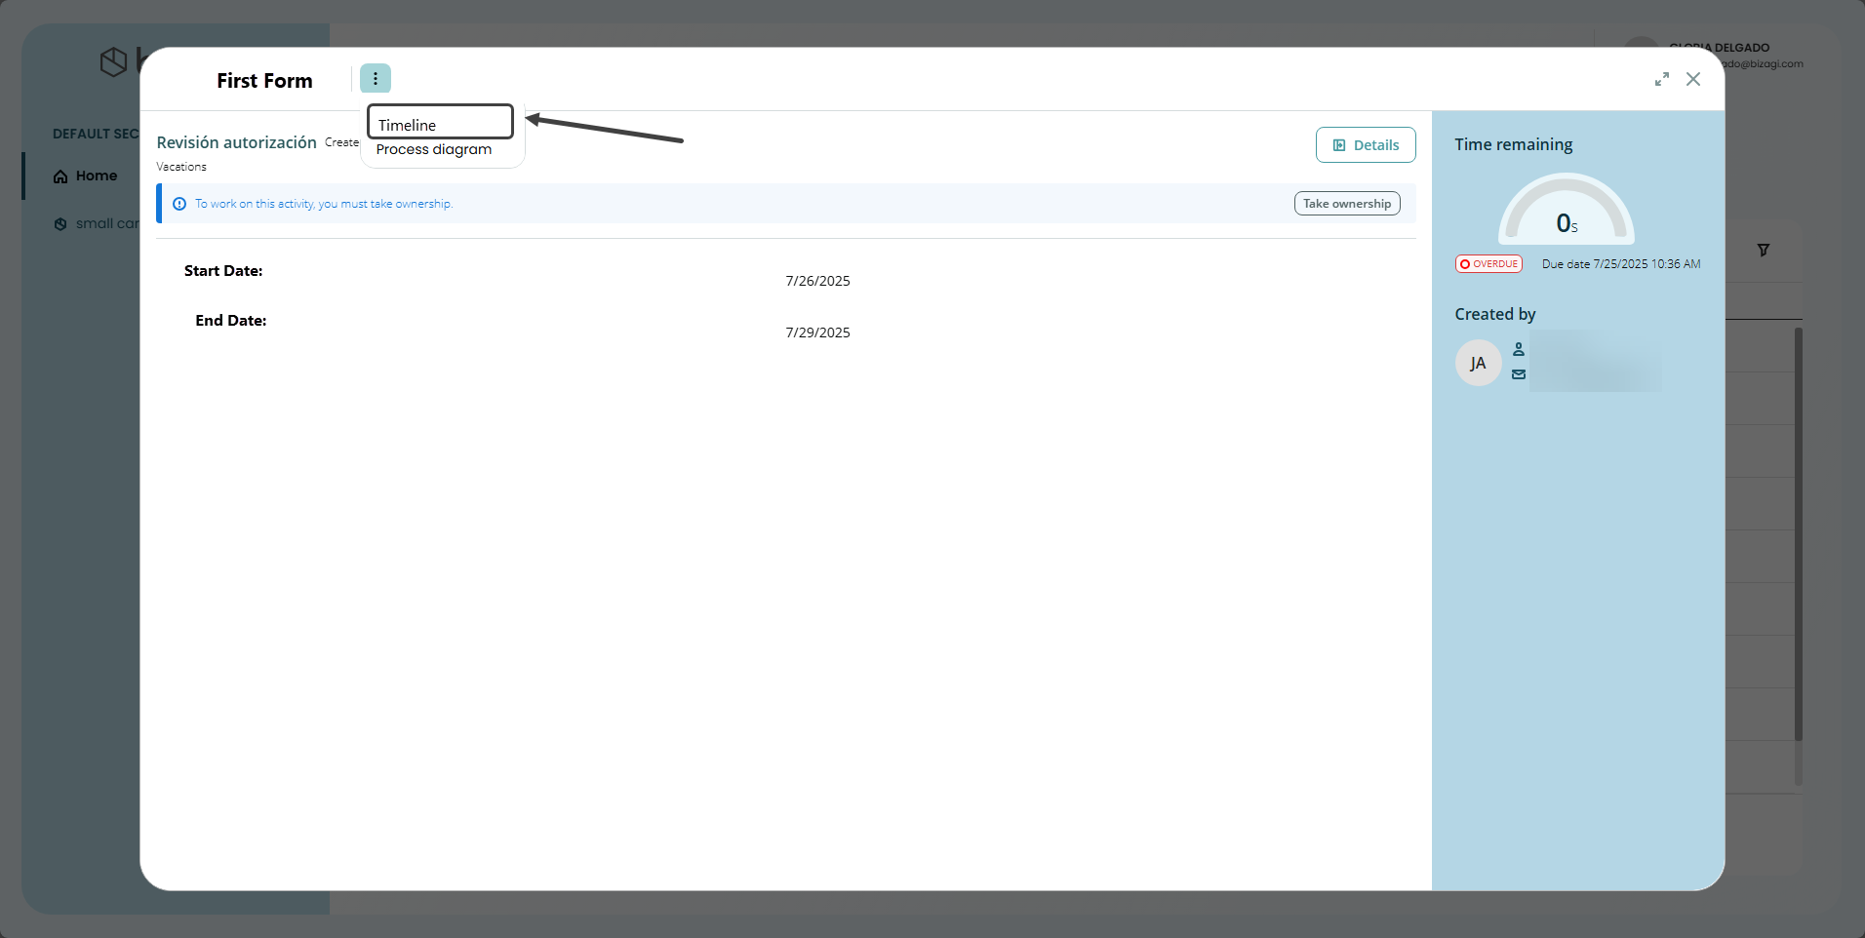
Task: Click the vertical scrollbar on the right
Action: (1798, 536)
